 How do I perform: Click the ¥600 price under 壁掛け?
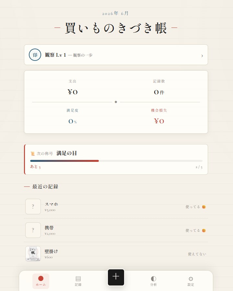coord(49,257)
